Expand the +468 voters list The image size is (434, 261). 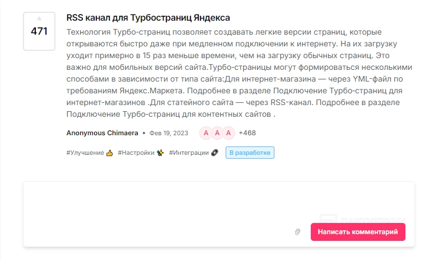(x=247, y=133)
